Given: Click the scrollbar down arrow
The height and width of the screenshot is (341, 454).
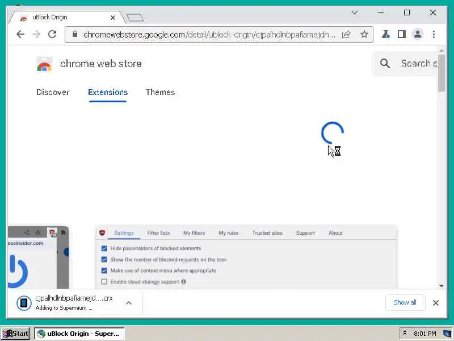Looking at the screenshot, I should [x=442, y=286].
